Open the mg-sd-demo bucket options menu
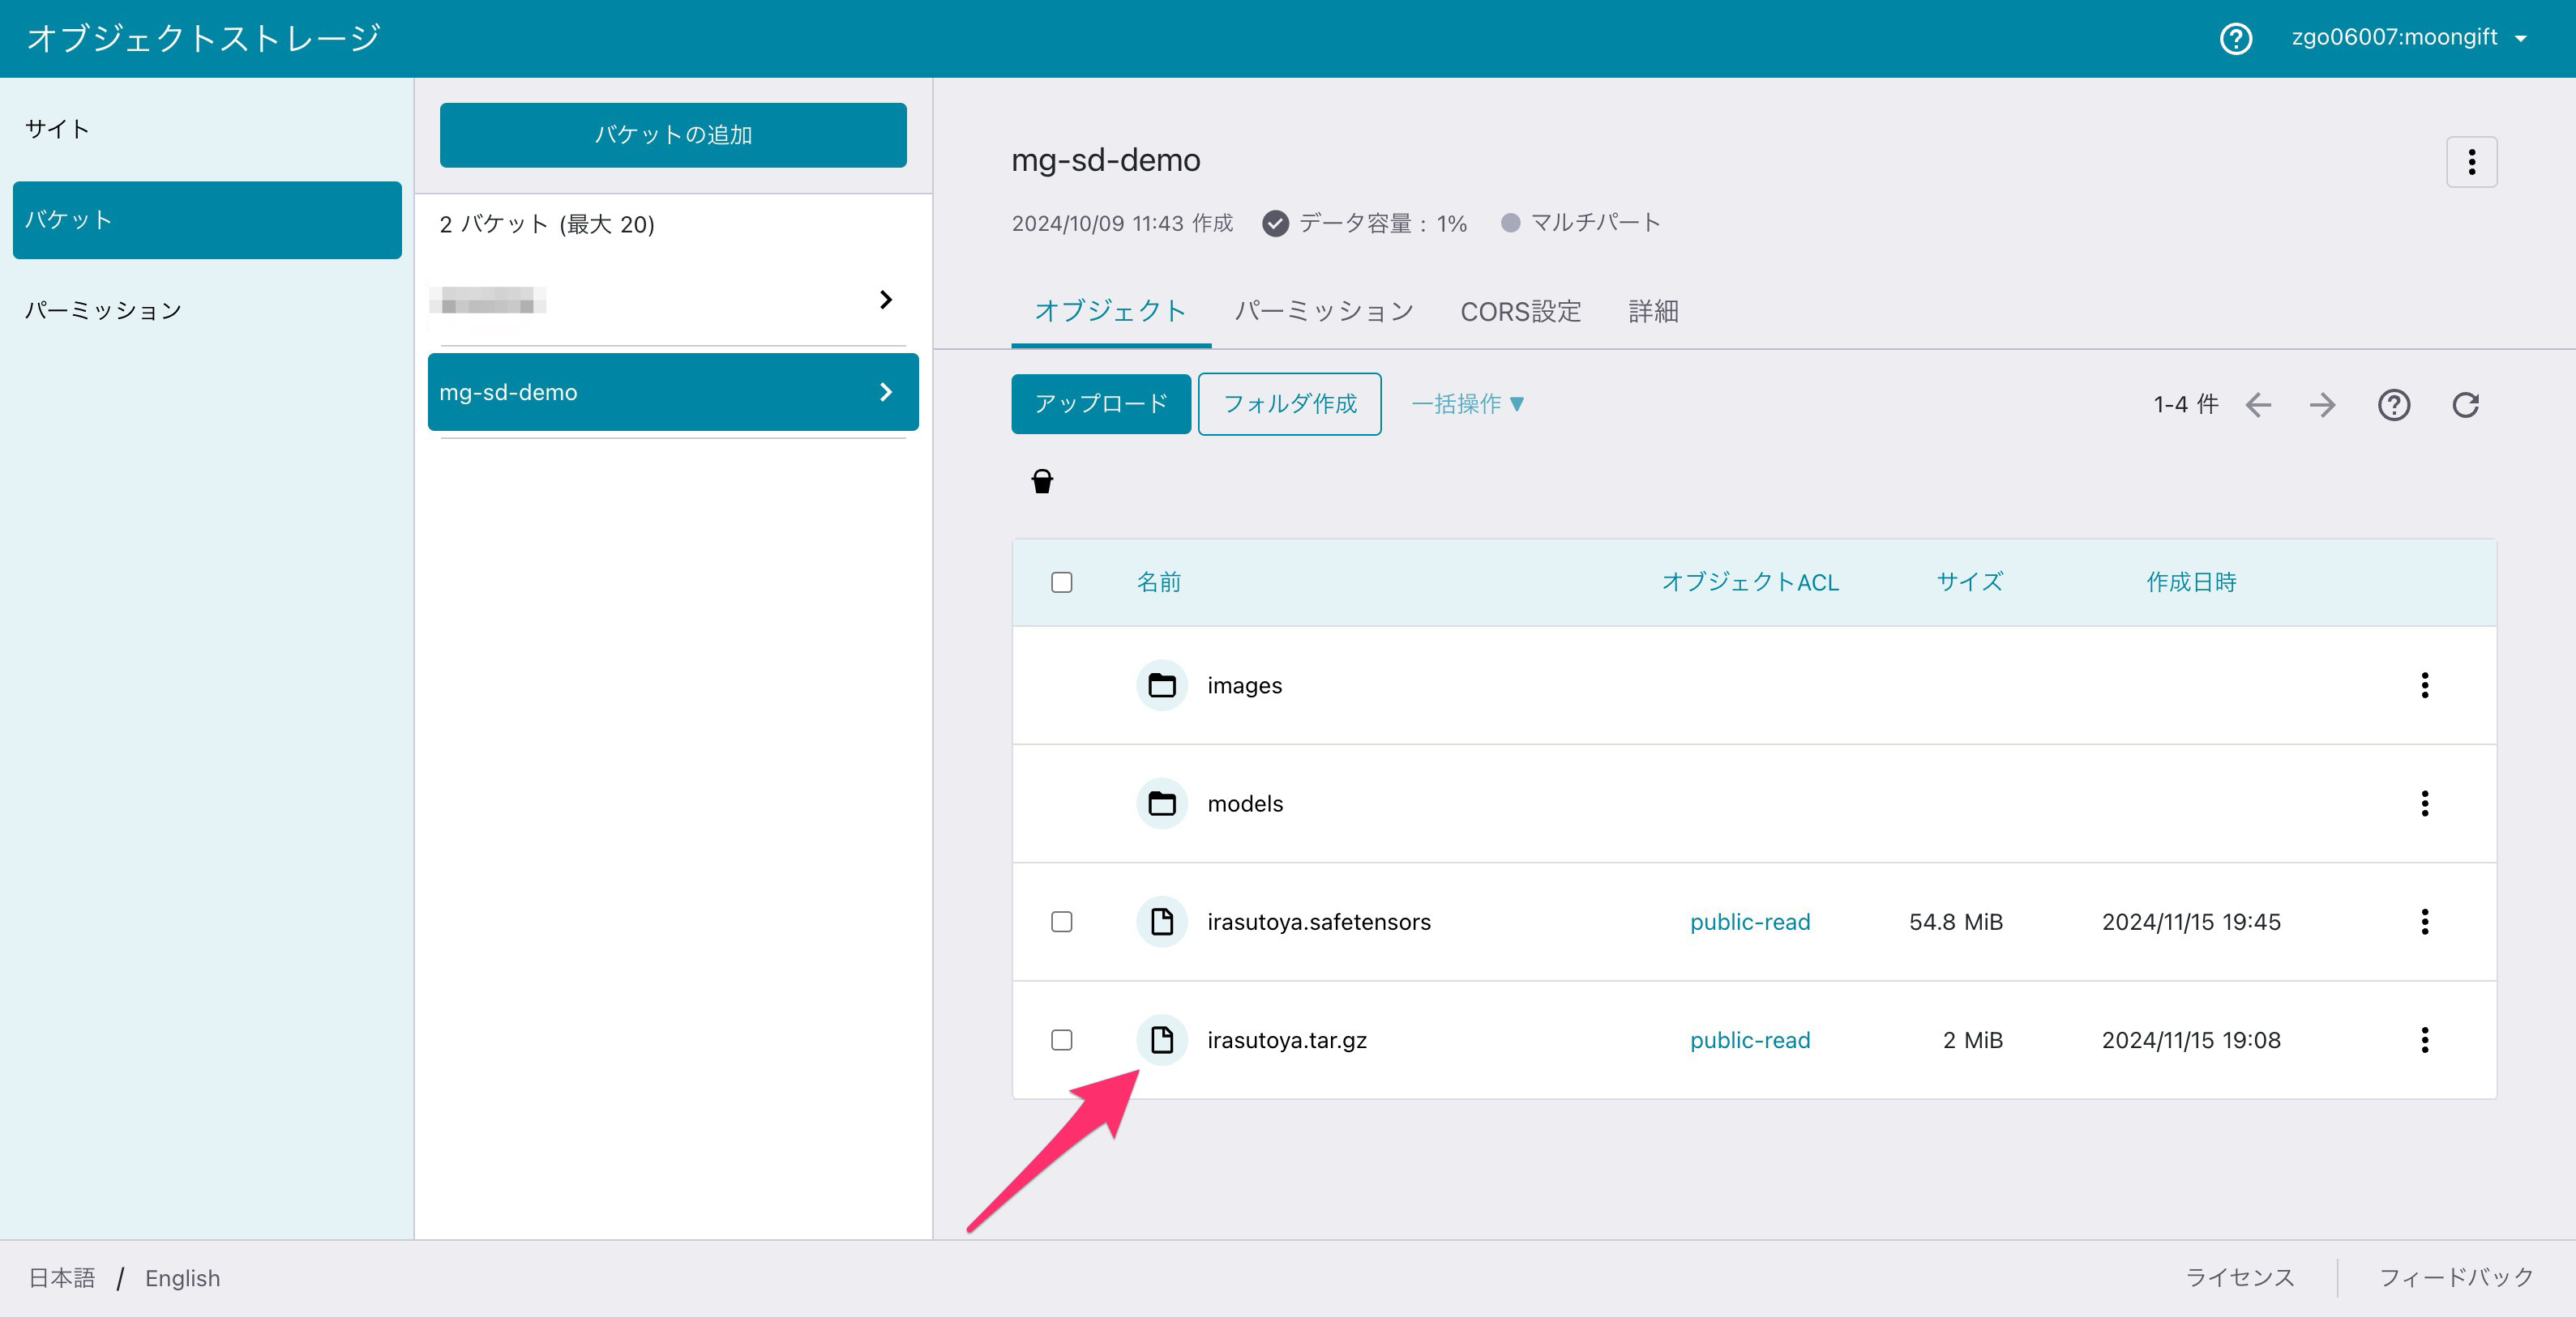The image size is (2576, 1317). pyautogui.click(x=2471, y=162)
